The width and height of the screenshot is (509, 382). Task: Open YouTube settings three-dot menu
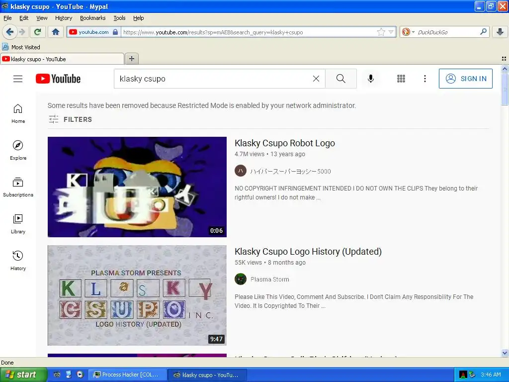click(424, 79)
